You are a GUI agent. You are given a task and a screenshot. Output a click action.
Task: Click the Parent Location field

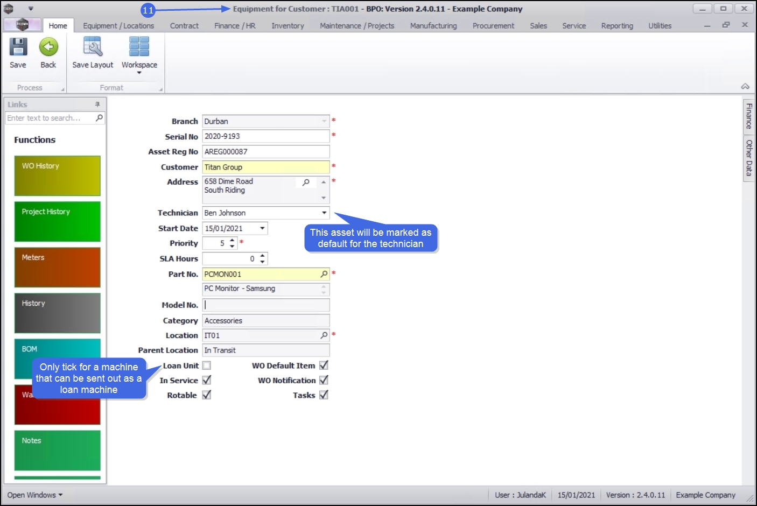click(266, 350)
